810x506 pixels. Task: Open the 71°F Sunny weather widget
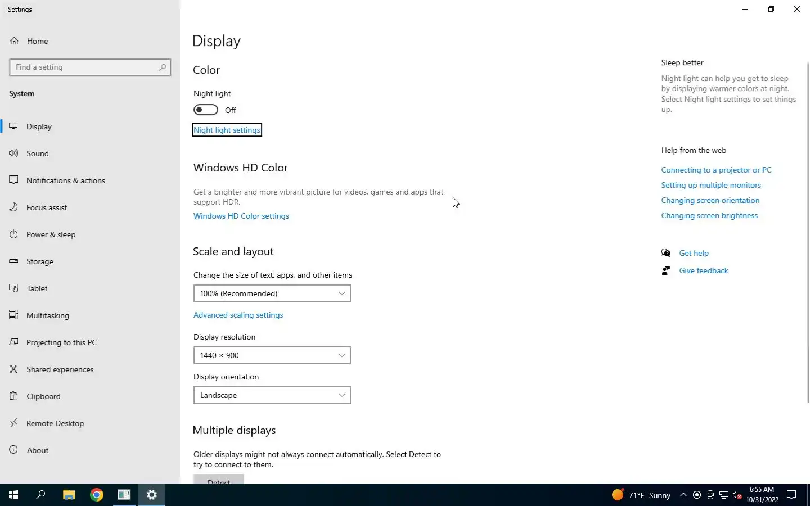641,495
